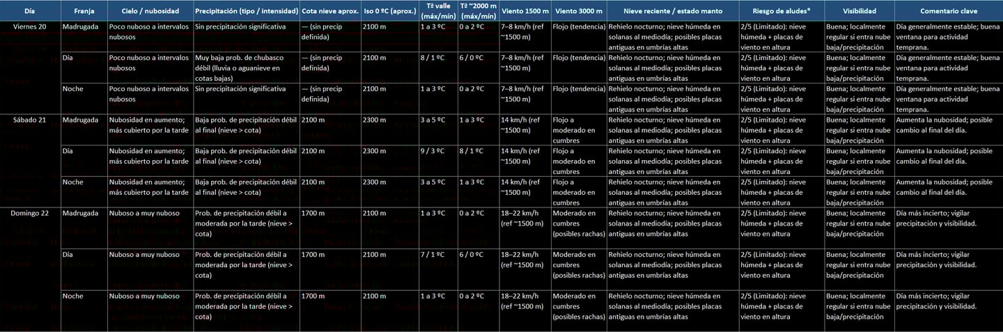The height and width of the screenshot is (332, 1003).
Task: Click the 'Franja' header cell
Action: [84, 11]
